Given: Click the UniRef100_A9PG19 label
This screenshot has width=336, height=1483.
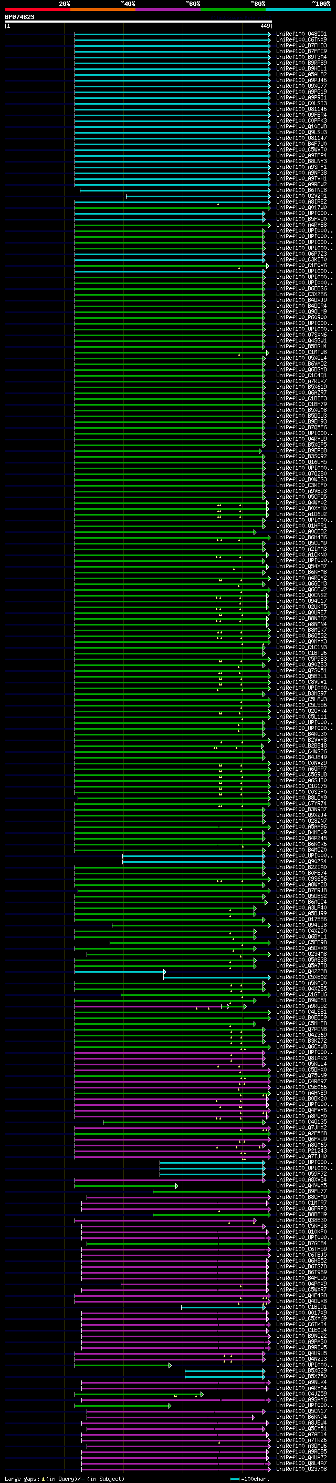Looking at the screenshot, I should pos(301,92).
